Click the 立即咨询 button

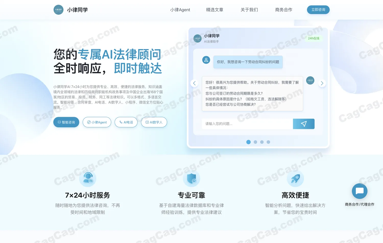pos(318,10)
